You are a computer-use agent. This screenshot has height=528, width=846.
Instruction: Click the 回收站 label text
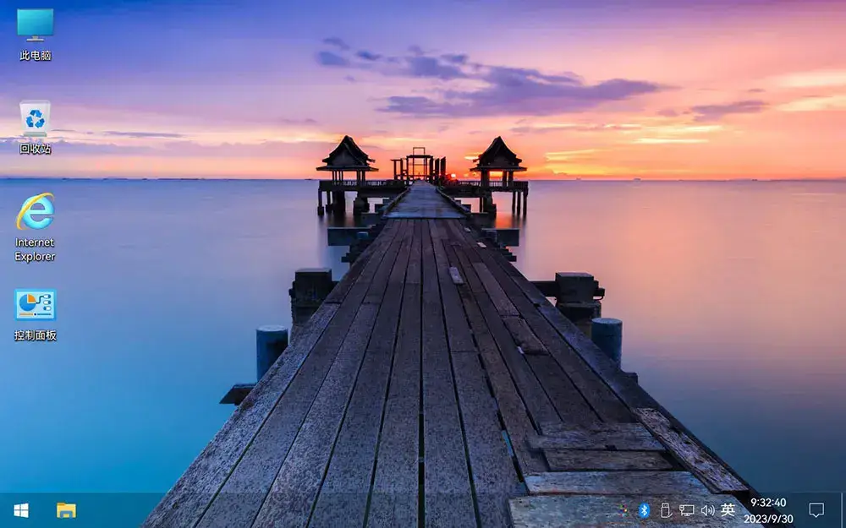pyautogui.click(x=35, y=149)
